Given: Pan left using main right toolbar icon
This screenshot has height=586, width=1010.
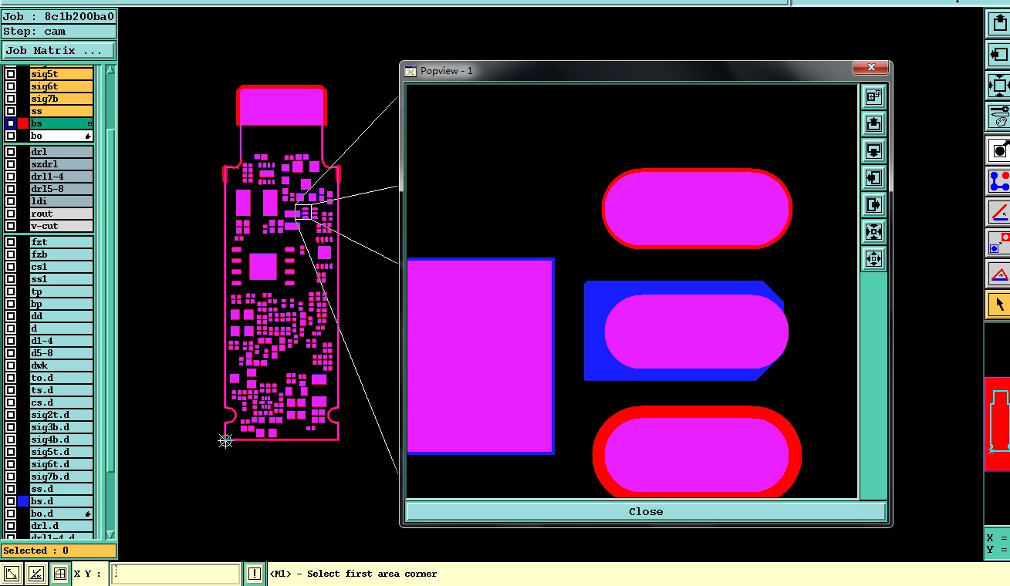Looking at the screenshot, I should [999, 54].
